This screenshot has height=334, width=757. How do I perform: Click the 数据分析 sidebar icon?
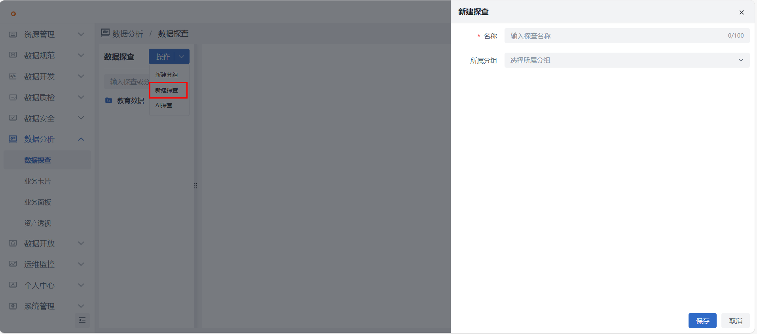click(x=13, y=139)
